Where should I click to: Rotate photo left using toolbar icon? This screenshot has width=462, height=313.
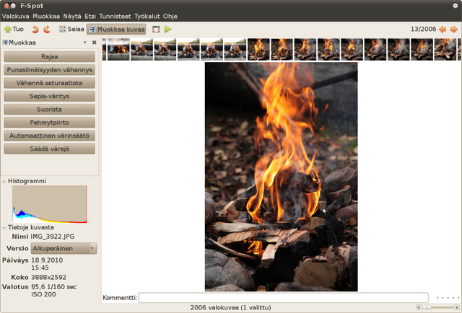35,30
